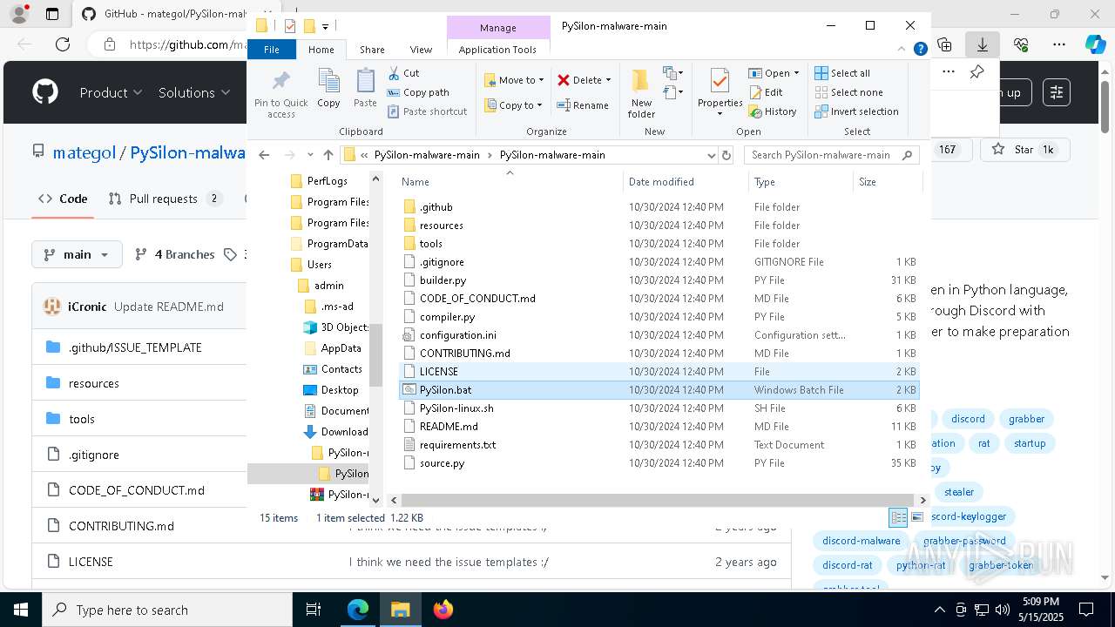1115x627 pixels.
Task: Click History in the Open group
Action: [x=773, y=111]
